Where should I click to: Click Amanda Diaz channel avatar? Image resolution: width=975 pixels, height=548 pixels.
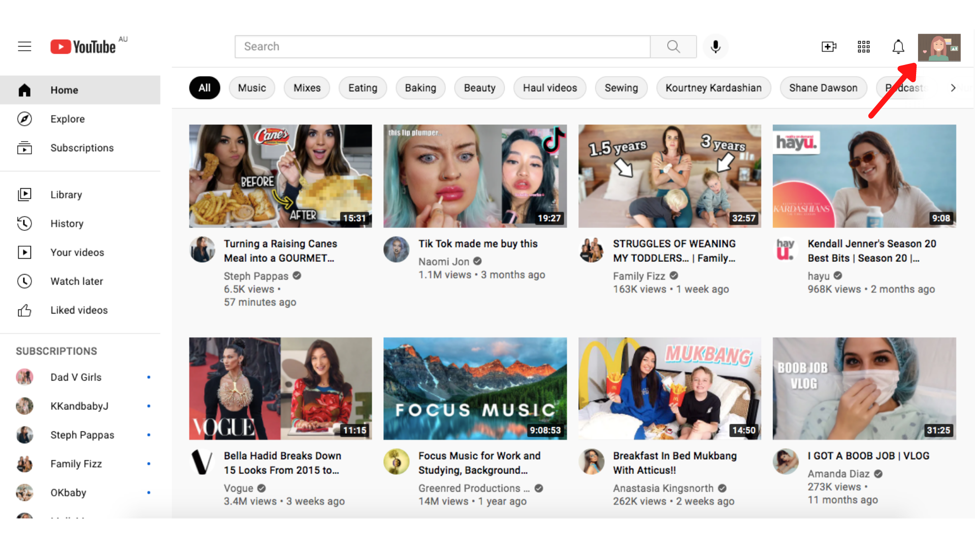(786, 462)
